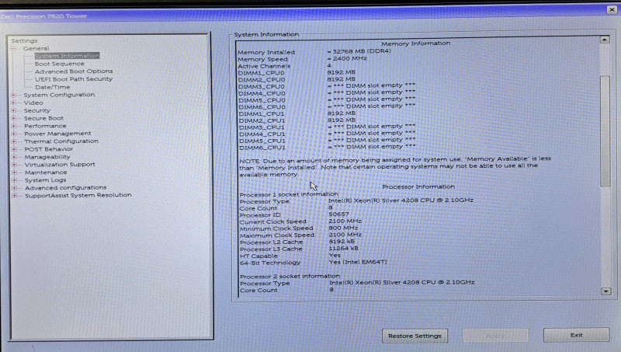Select Performance category label
The width and height of the screenshot is (621, 352).
pos(45,126)
